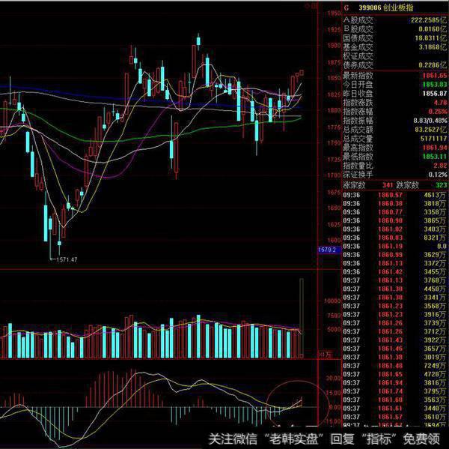Select the tick row with volume 3358万

click(395, 212)
